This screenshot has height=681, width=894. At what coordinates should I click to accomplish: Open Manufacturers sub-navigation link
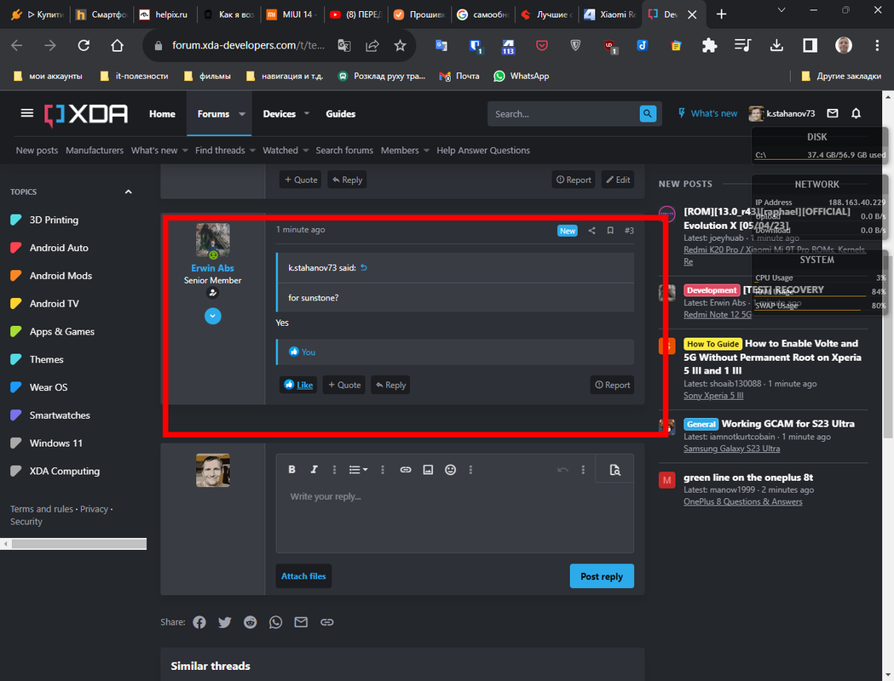[x=95, y=151]
